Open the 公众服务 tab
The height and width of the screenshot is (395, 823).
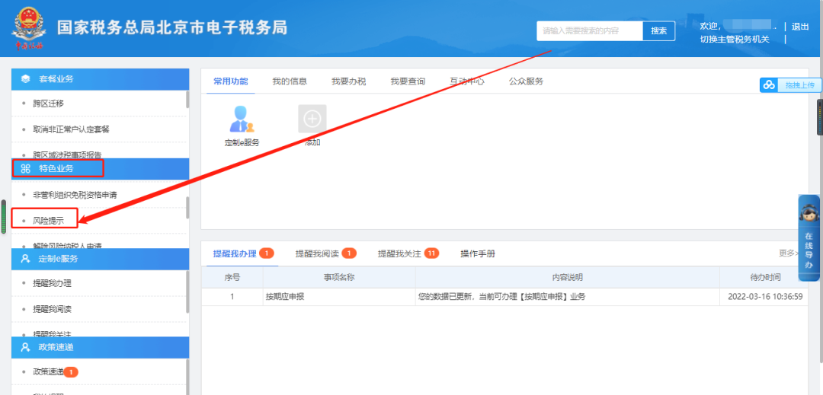pos(526,81)
